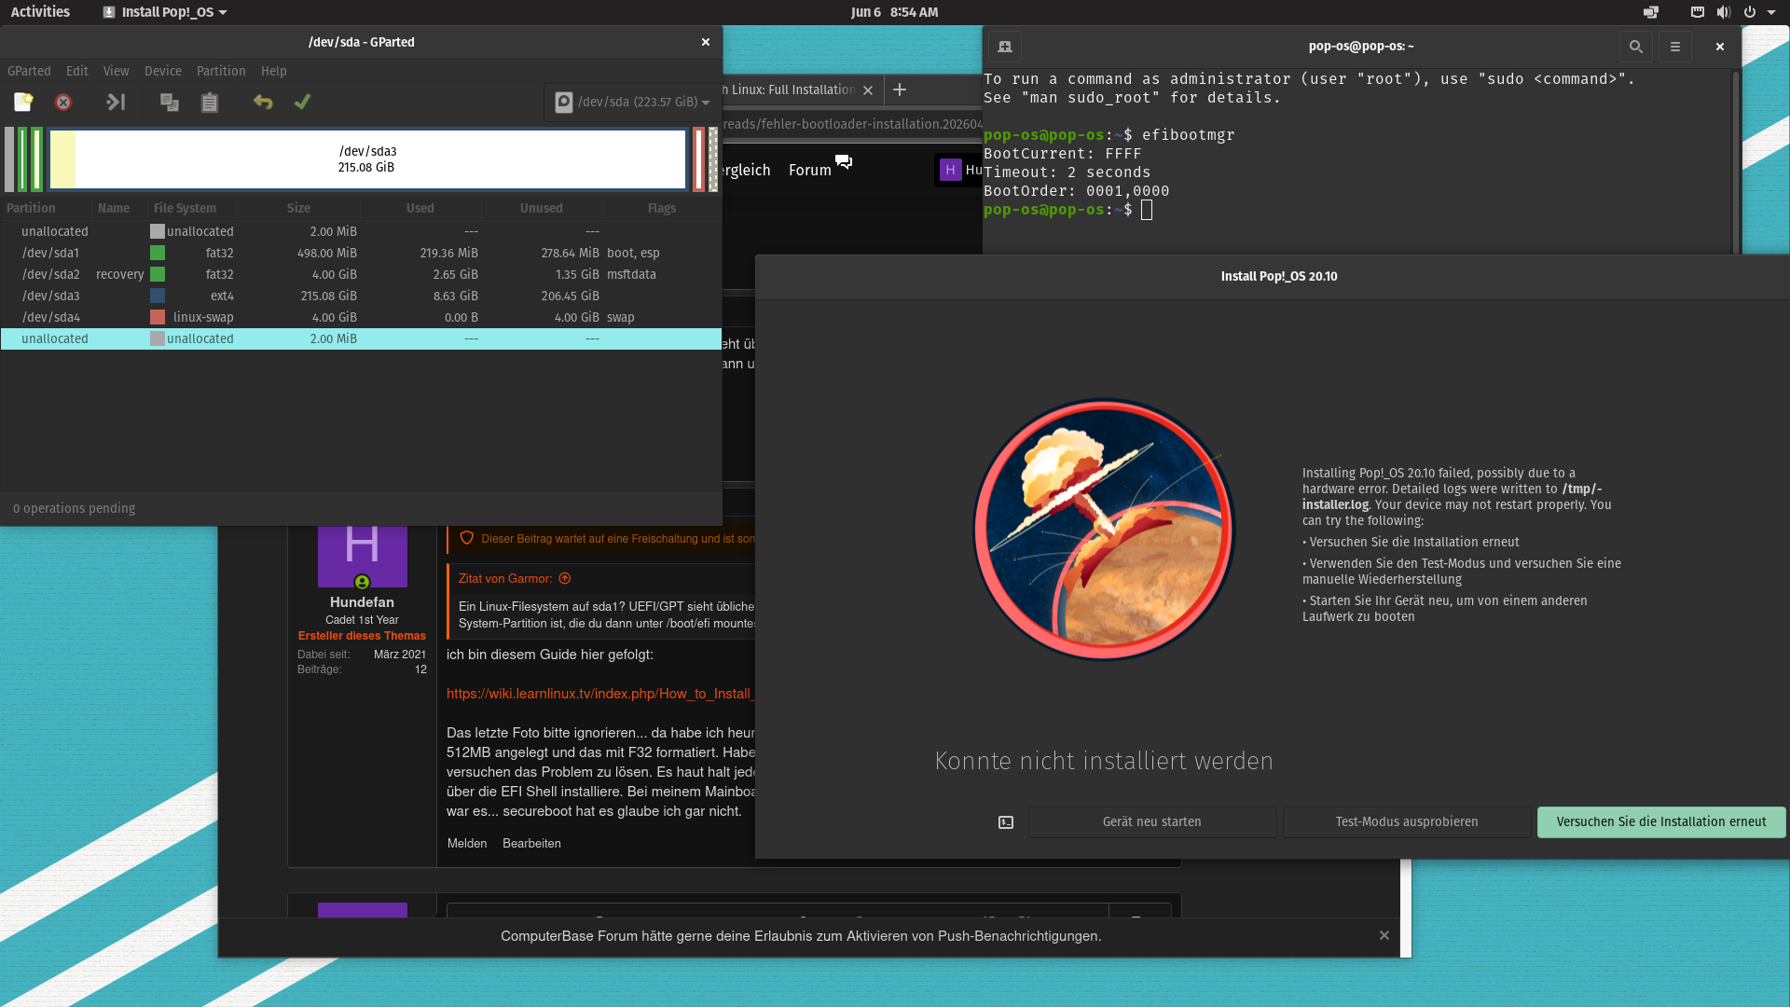Click the Undo last operation arrow

pyautogui.click(x=263, y=103)
